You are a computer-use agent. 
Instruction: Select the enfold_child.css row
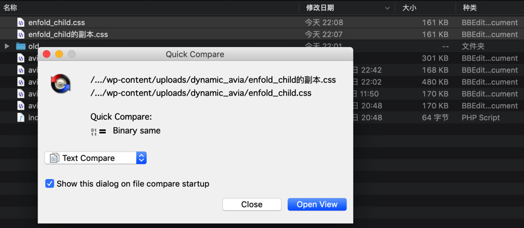[262, 23]
